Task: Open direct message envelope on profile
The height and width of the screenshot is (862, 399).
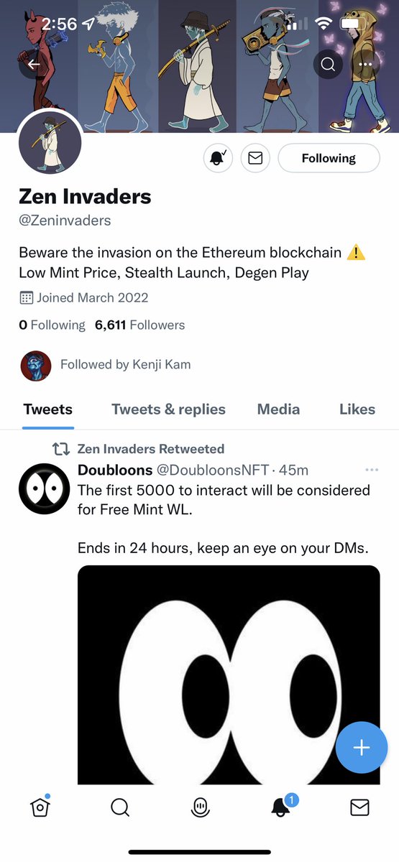Action: pos(255,158)
